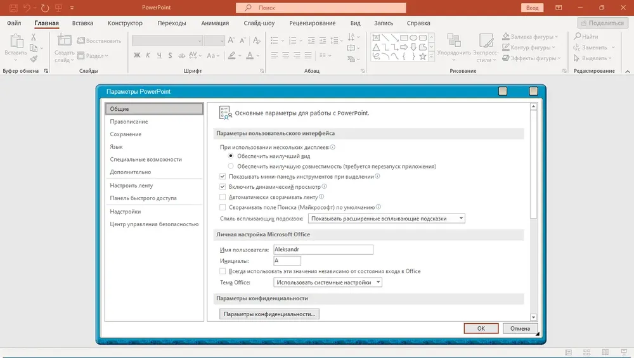Viewport: 634px width, 358px height.
Task: Toggle text shadow (S) formatting
Action: tap(170, 55)
